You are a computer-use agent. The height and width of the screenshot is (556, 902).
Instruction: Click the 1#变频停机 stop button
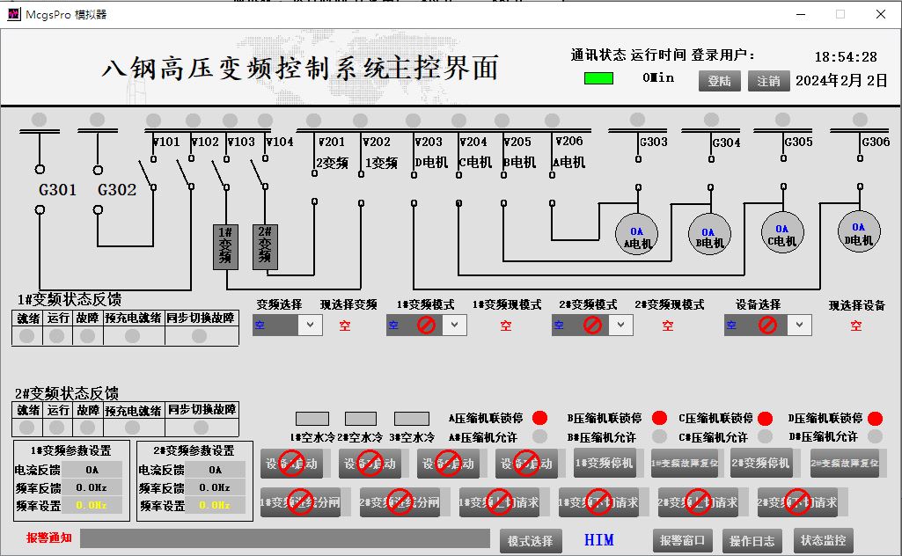pyautogui.click(x=605, y=464)
